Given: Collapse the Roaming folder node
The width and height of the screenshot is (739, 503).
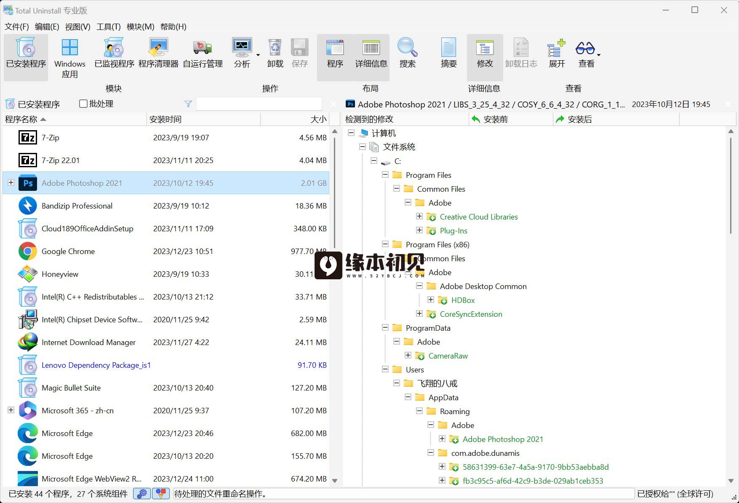Looking at the screenshot, I should pyautogui.click(x=419, y=411).
